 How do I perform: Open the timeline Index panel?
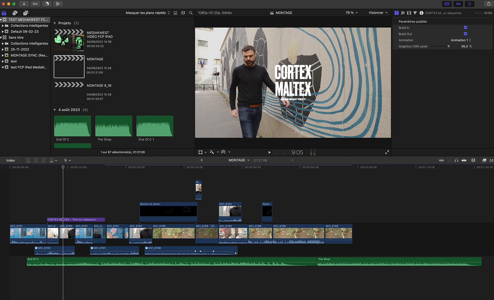tap(11, 161)
